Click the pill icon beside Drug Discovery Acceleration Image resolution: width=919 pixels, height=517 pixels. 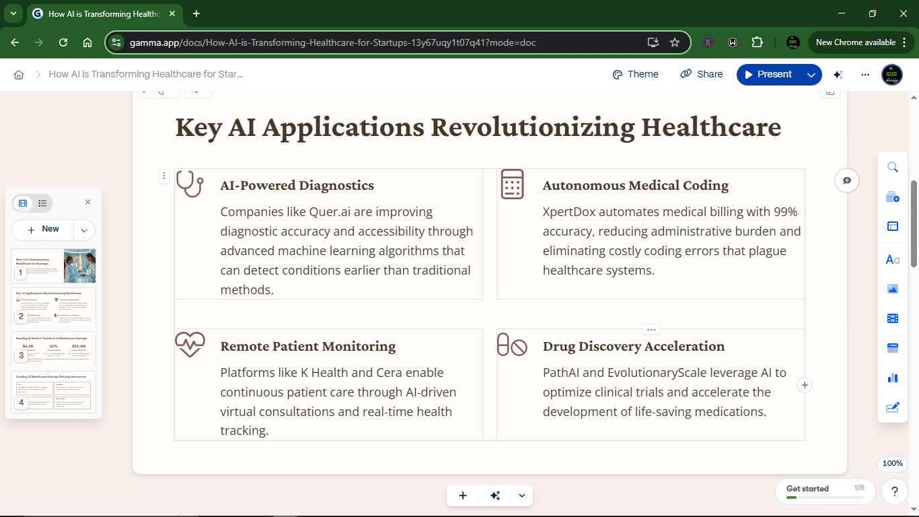coord(512,345)
